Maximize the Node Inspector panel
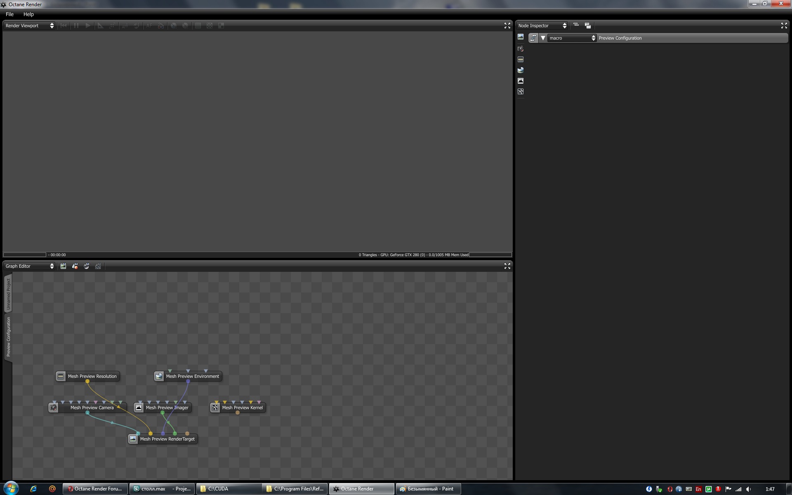Screen dimensions: 792x495 pyautogui.click(x=784, y=26)
